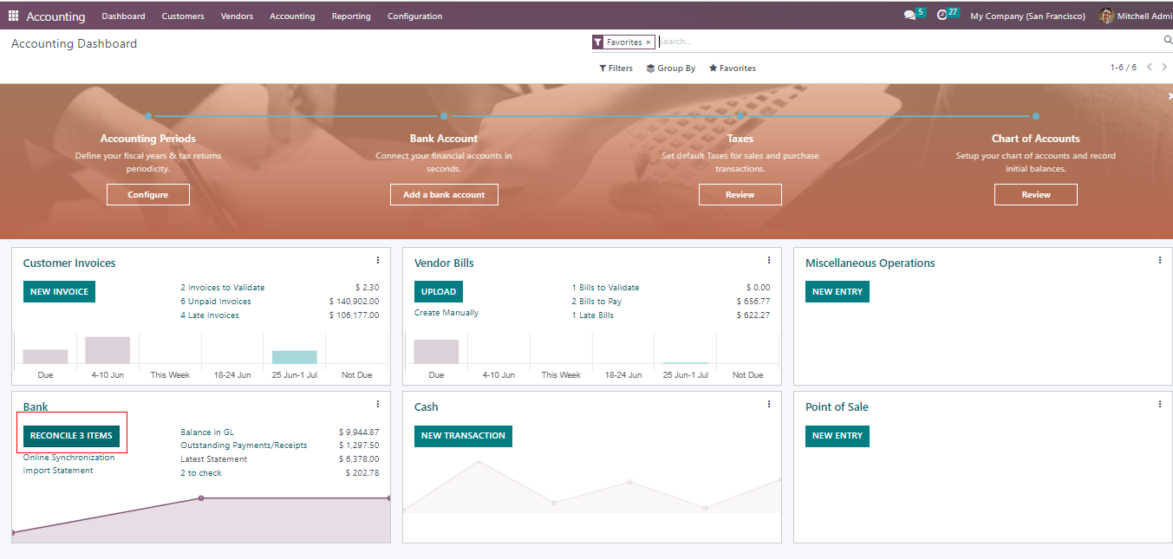Open Point of Sale card options

[1160, 404]
